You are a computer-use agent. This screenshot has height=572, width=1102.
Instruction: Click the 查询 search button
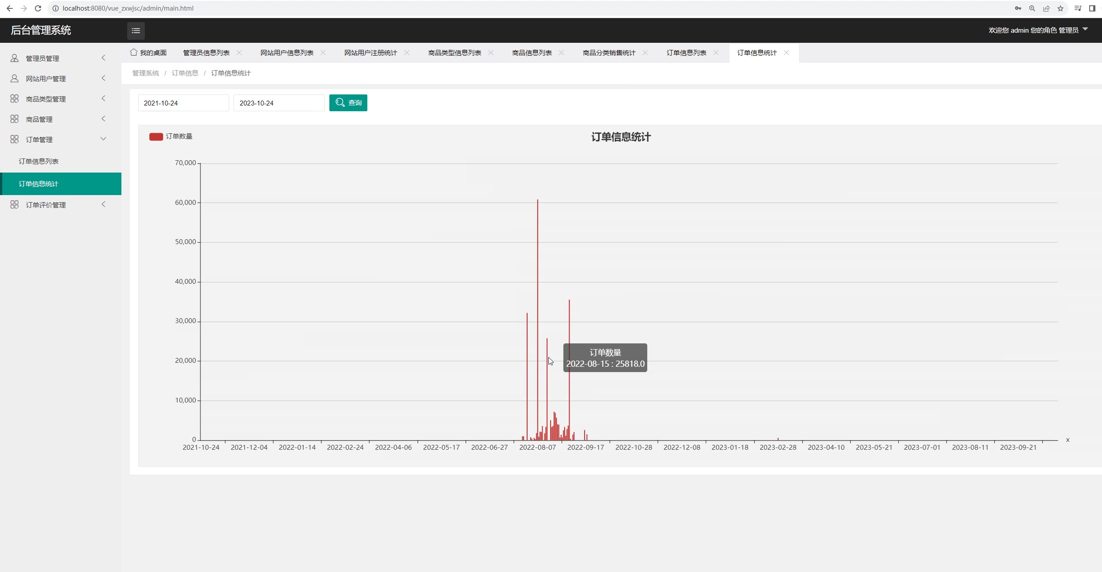point(348,103)
